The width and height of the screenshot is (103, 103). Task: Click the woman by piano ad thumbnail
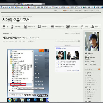(x=73, y=55)
